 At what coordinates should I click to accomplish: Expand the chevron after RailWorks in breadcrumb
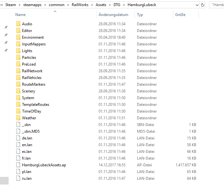point(92,5)
